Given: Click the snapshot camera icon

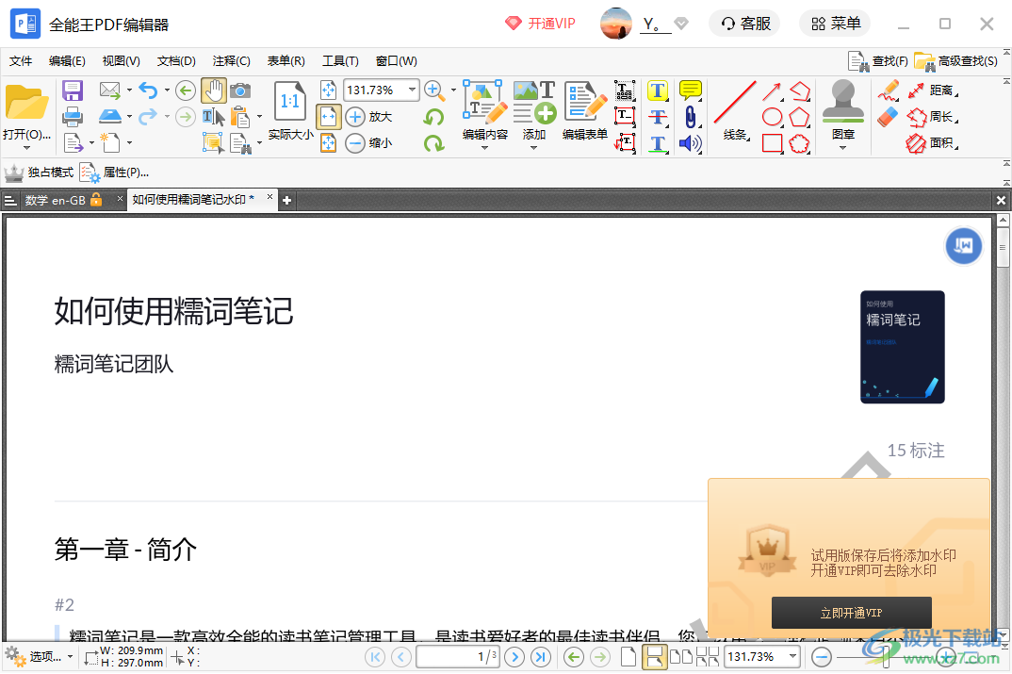Looking at the screenshot, I should point(240,90).
